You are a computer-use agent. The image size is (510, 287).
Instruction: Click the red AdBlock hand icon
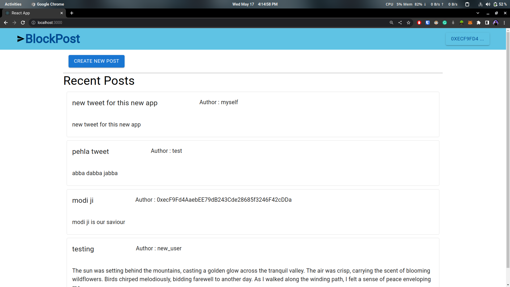point(419,23)
